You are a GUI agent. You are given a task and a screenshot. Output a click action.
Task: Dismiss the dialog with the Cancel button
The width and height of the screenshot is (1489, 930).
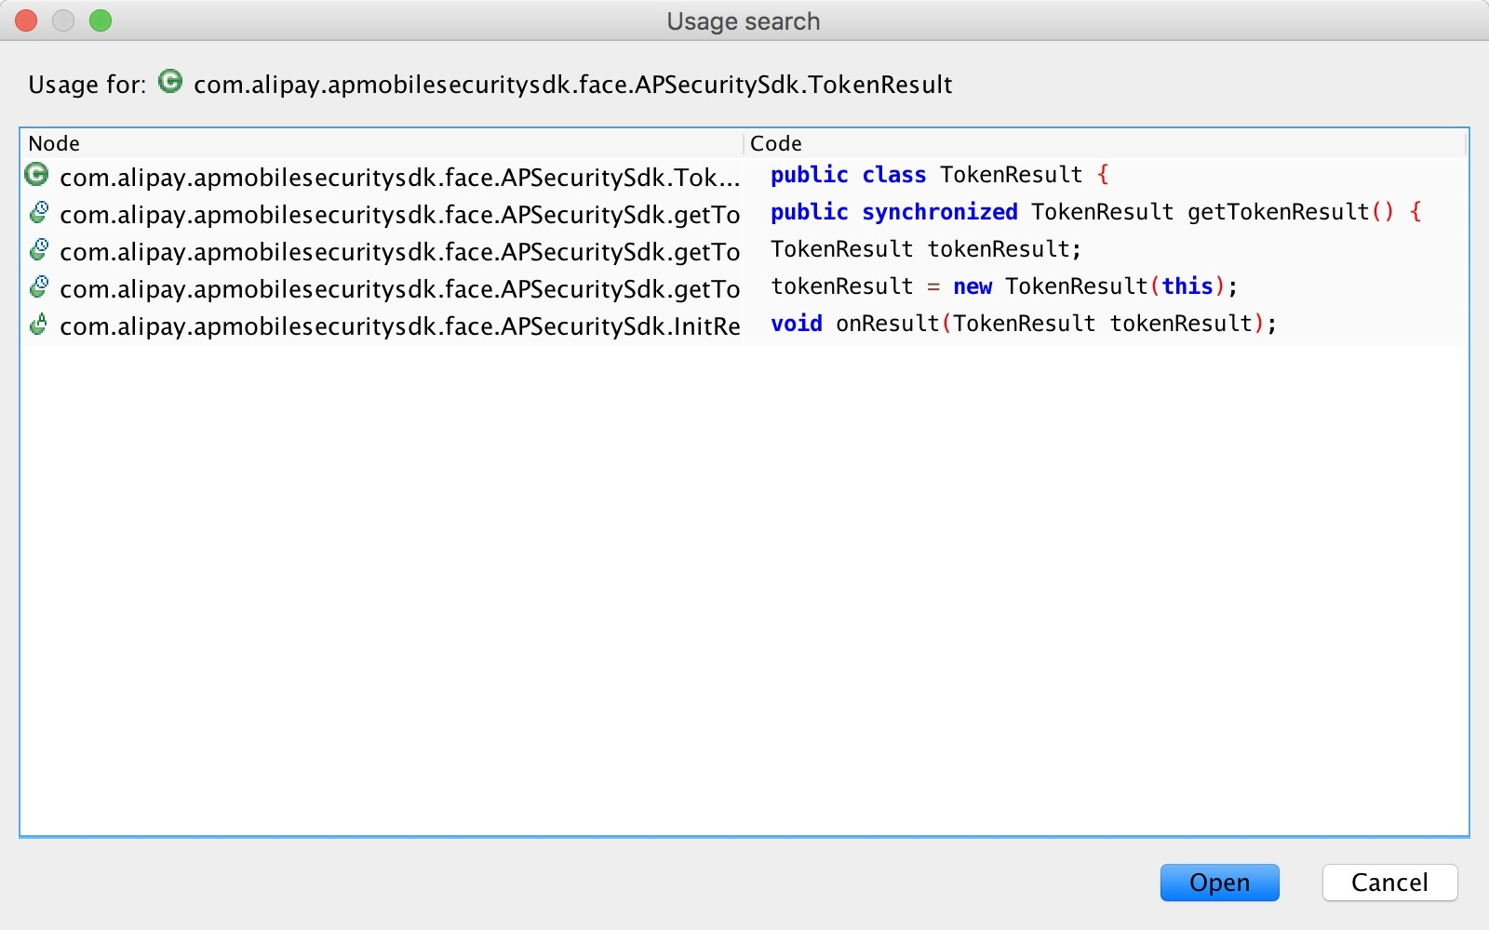pos(1389,883)
